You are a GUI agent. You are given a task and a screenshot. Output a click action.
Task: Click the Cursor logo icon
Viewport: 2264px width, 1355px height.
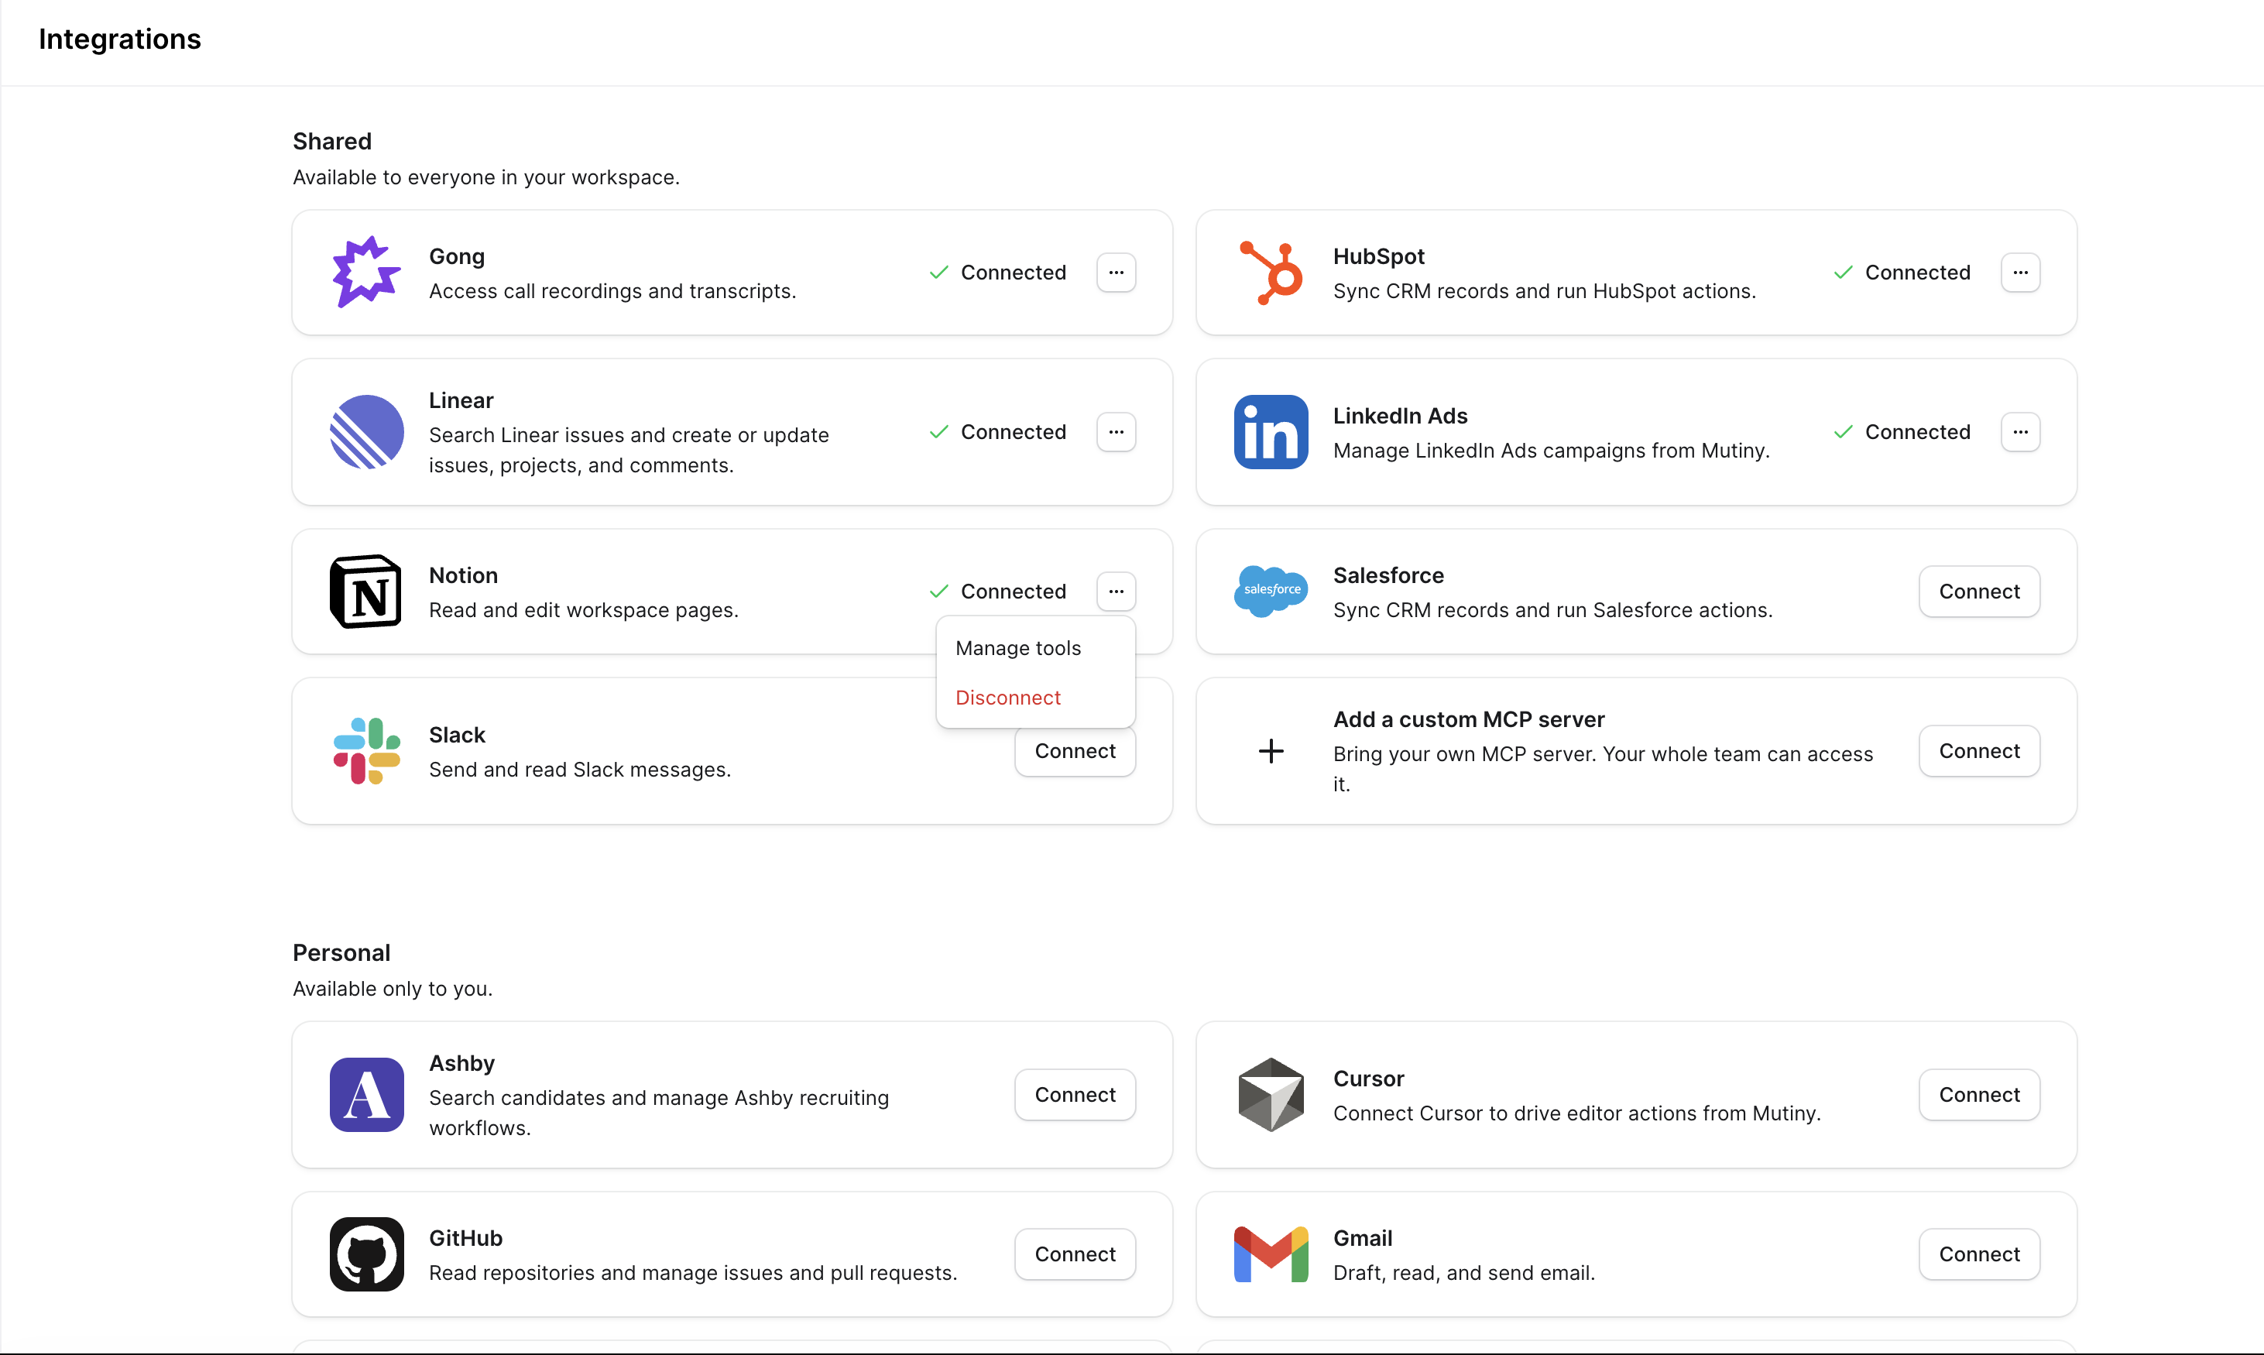click(x=1271, y=1095)
